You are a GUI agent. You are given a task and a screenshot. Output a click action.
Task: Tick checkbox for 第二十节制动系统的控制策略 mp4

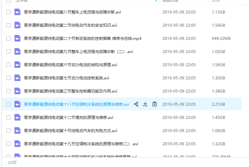point(9,39)
